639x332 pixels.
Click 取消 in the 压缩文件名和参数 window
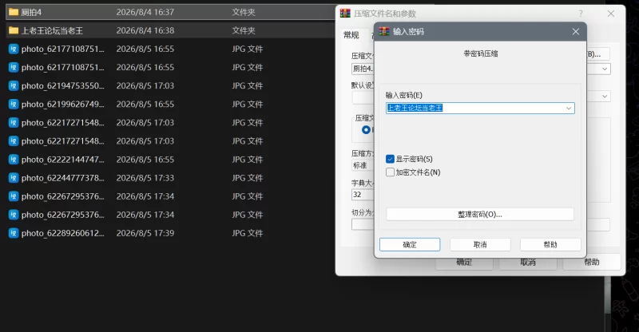pos(528,262)
